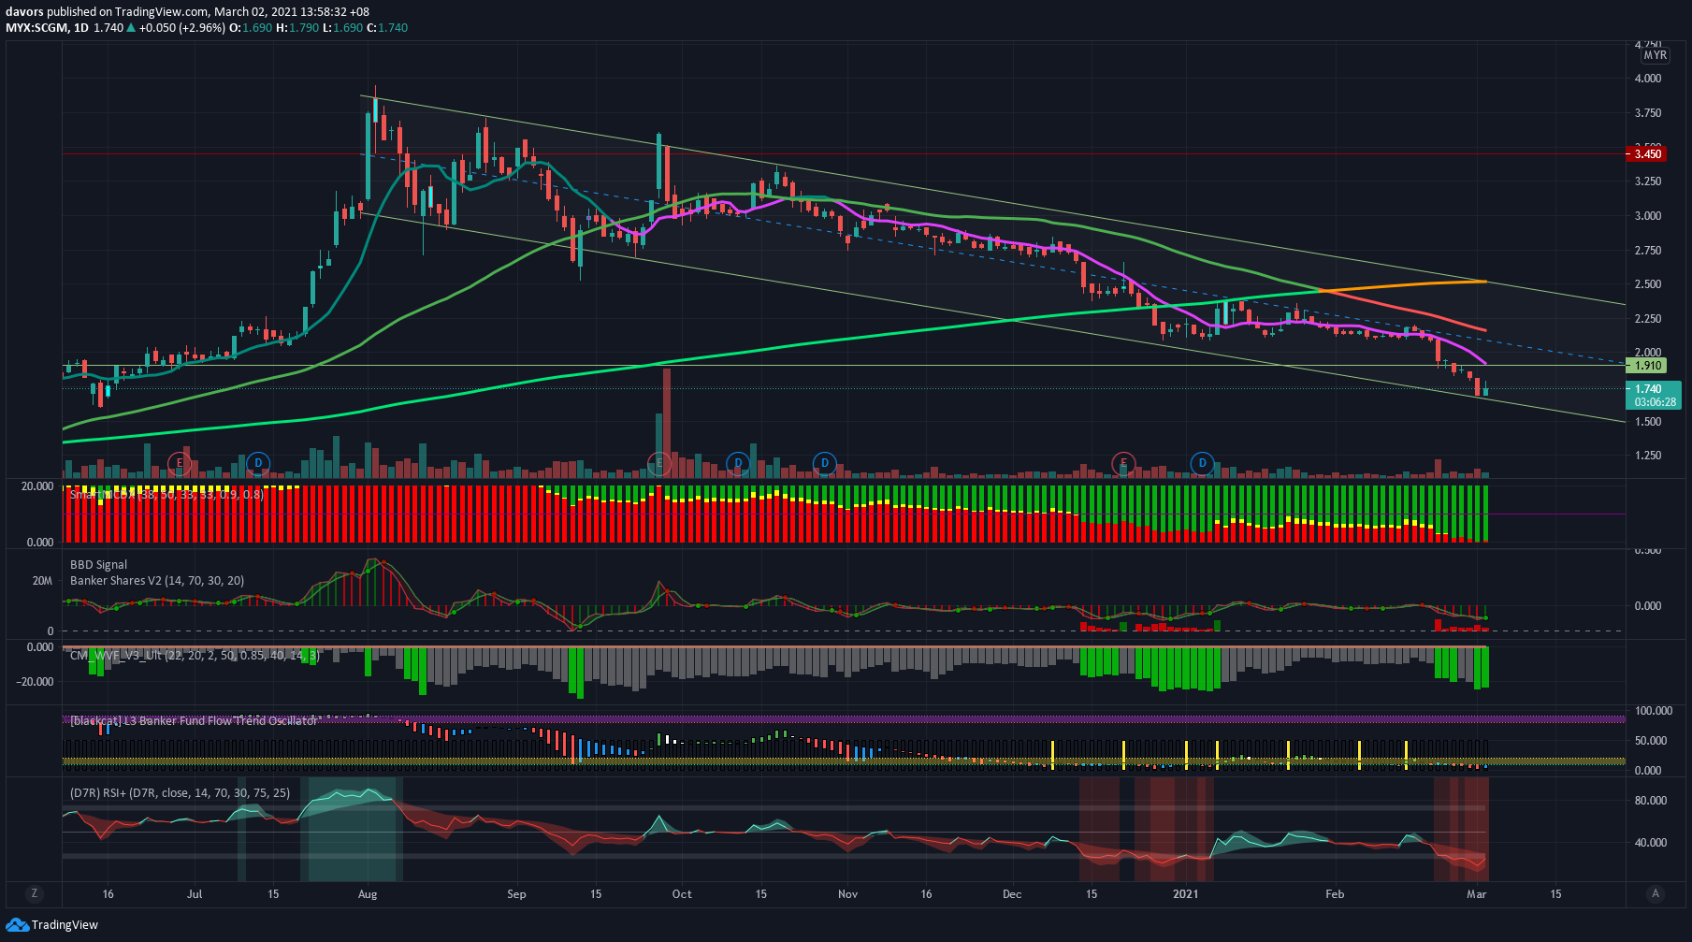
Task: Click the Feb label on time axis
Action: coord(1335,894)
